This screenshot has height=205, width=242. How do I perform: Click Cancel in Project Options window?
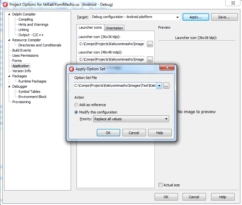194,197
